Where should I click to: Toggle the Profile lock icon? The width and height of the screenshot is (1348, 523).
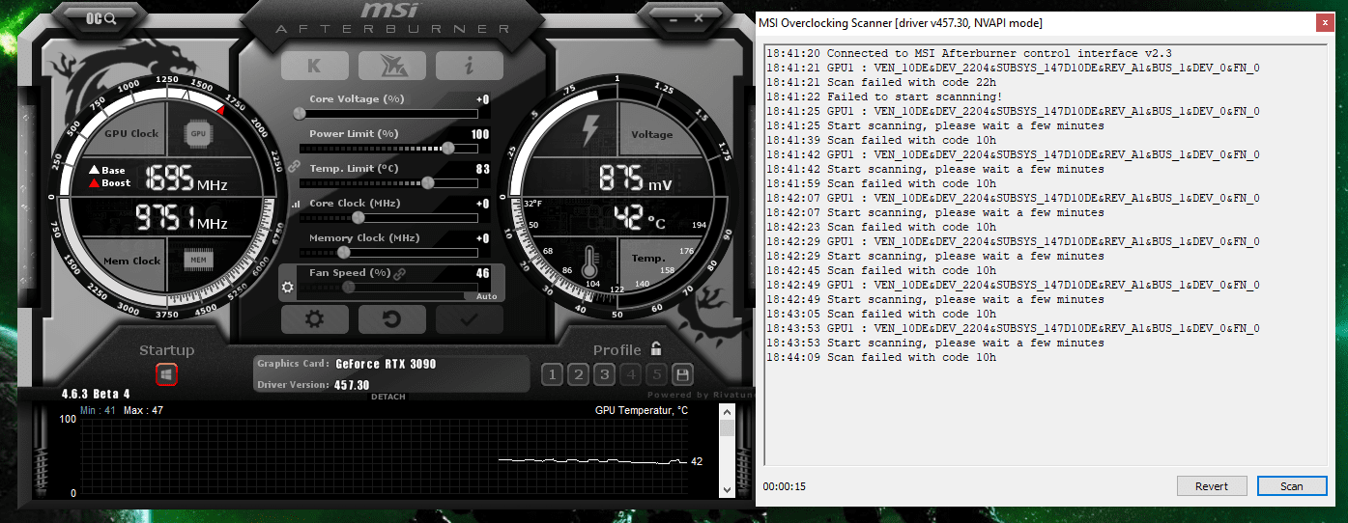pos(656,348)
